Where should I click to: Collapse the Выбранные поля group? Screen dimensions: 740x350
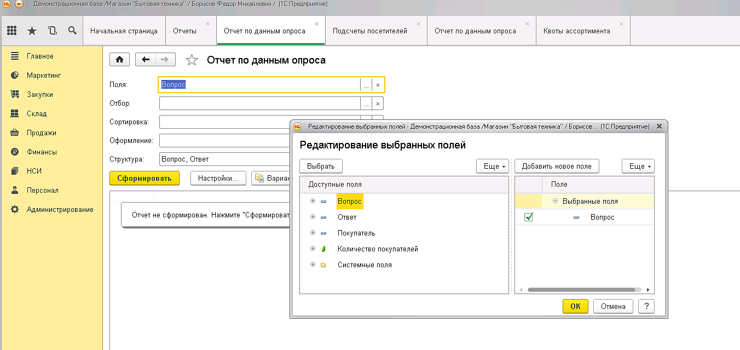point(555,201)
